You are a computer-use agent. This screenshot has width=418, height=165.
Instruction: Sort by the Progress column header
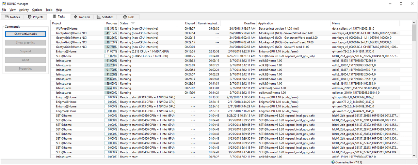[111, 23]
